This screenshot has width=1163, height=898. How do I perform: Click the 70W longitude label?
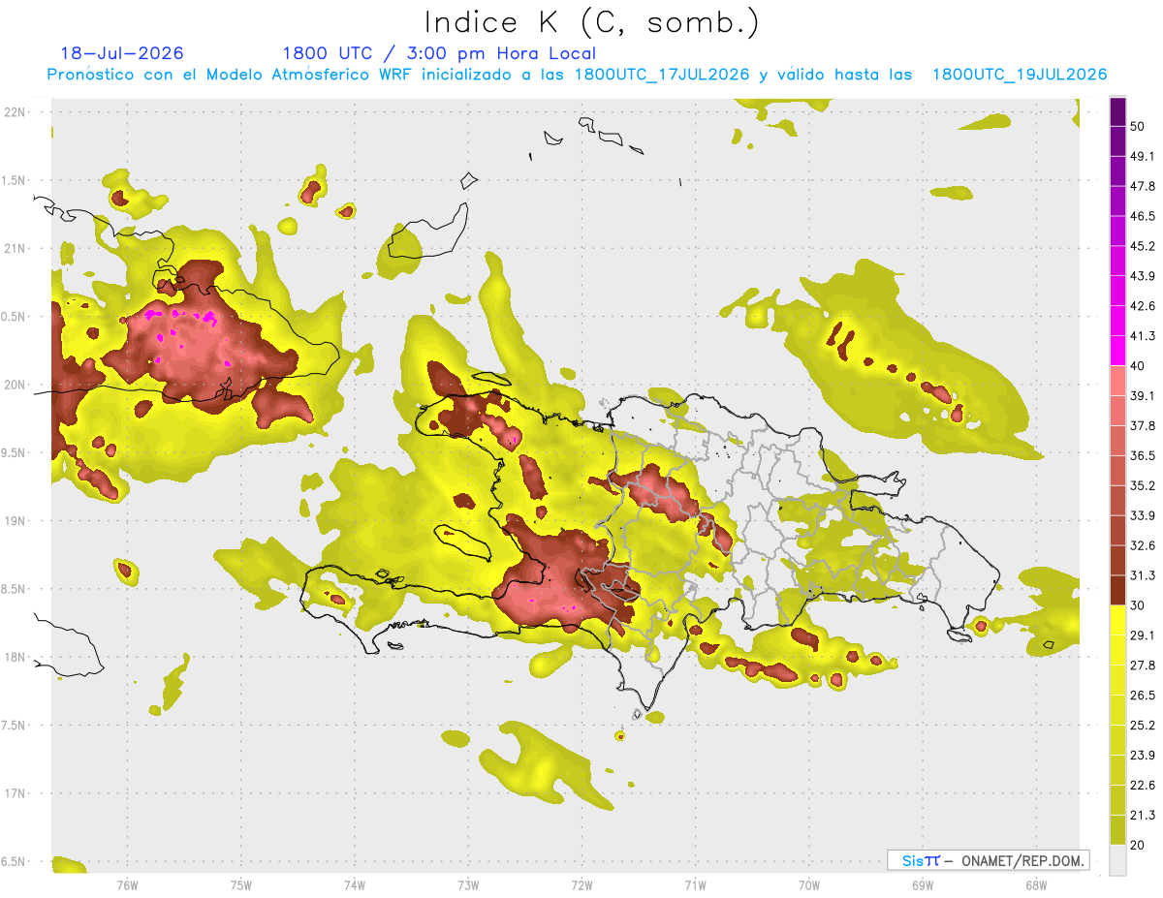(x=808, y=884)
